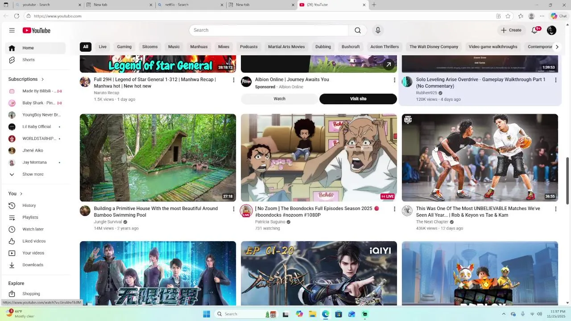Open more options for Primitive House video

[233, 209]
